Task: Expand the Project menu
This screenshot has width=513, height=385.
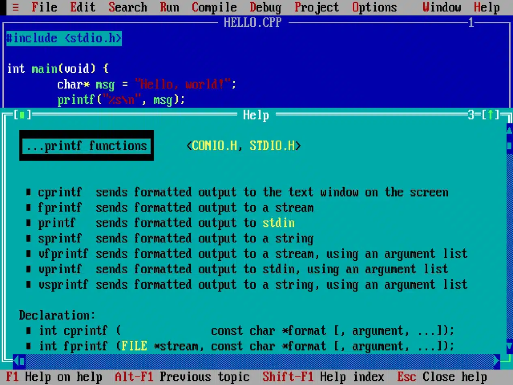Action: coord(317,7)
